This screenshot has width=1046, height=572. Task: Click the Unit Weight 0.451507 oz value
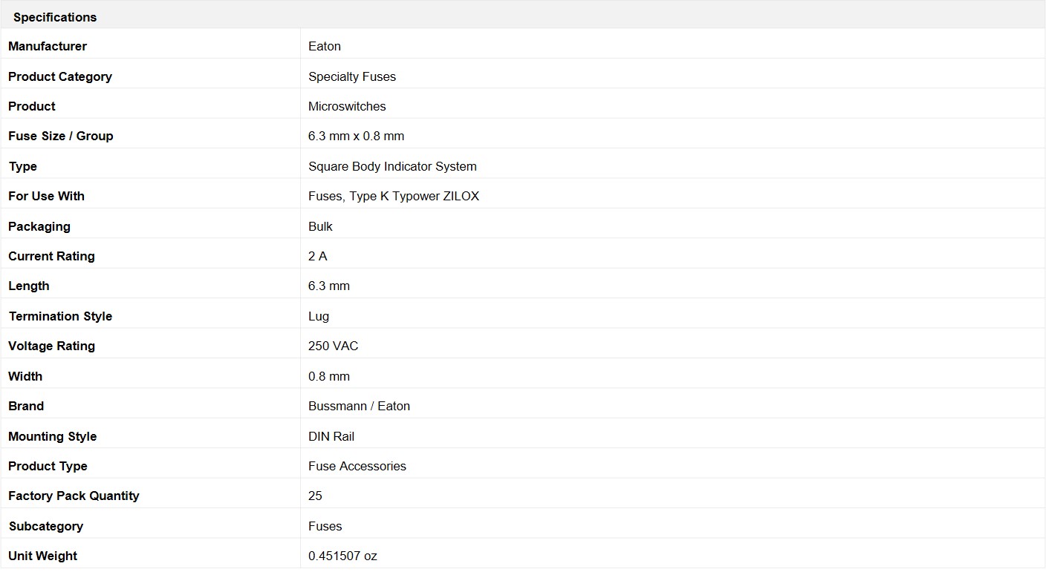[x=342, y=556]
